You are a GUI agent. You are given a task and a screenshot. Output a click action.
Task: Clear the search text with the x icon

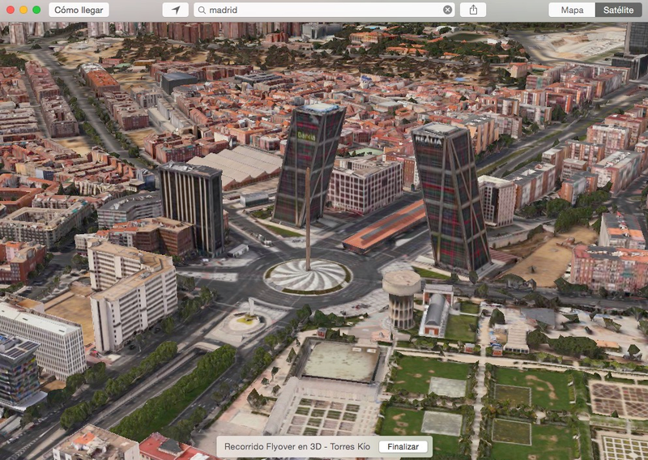click(447, 10)
